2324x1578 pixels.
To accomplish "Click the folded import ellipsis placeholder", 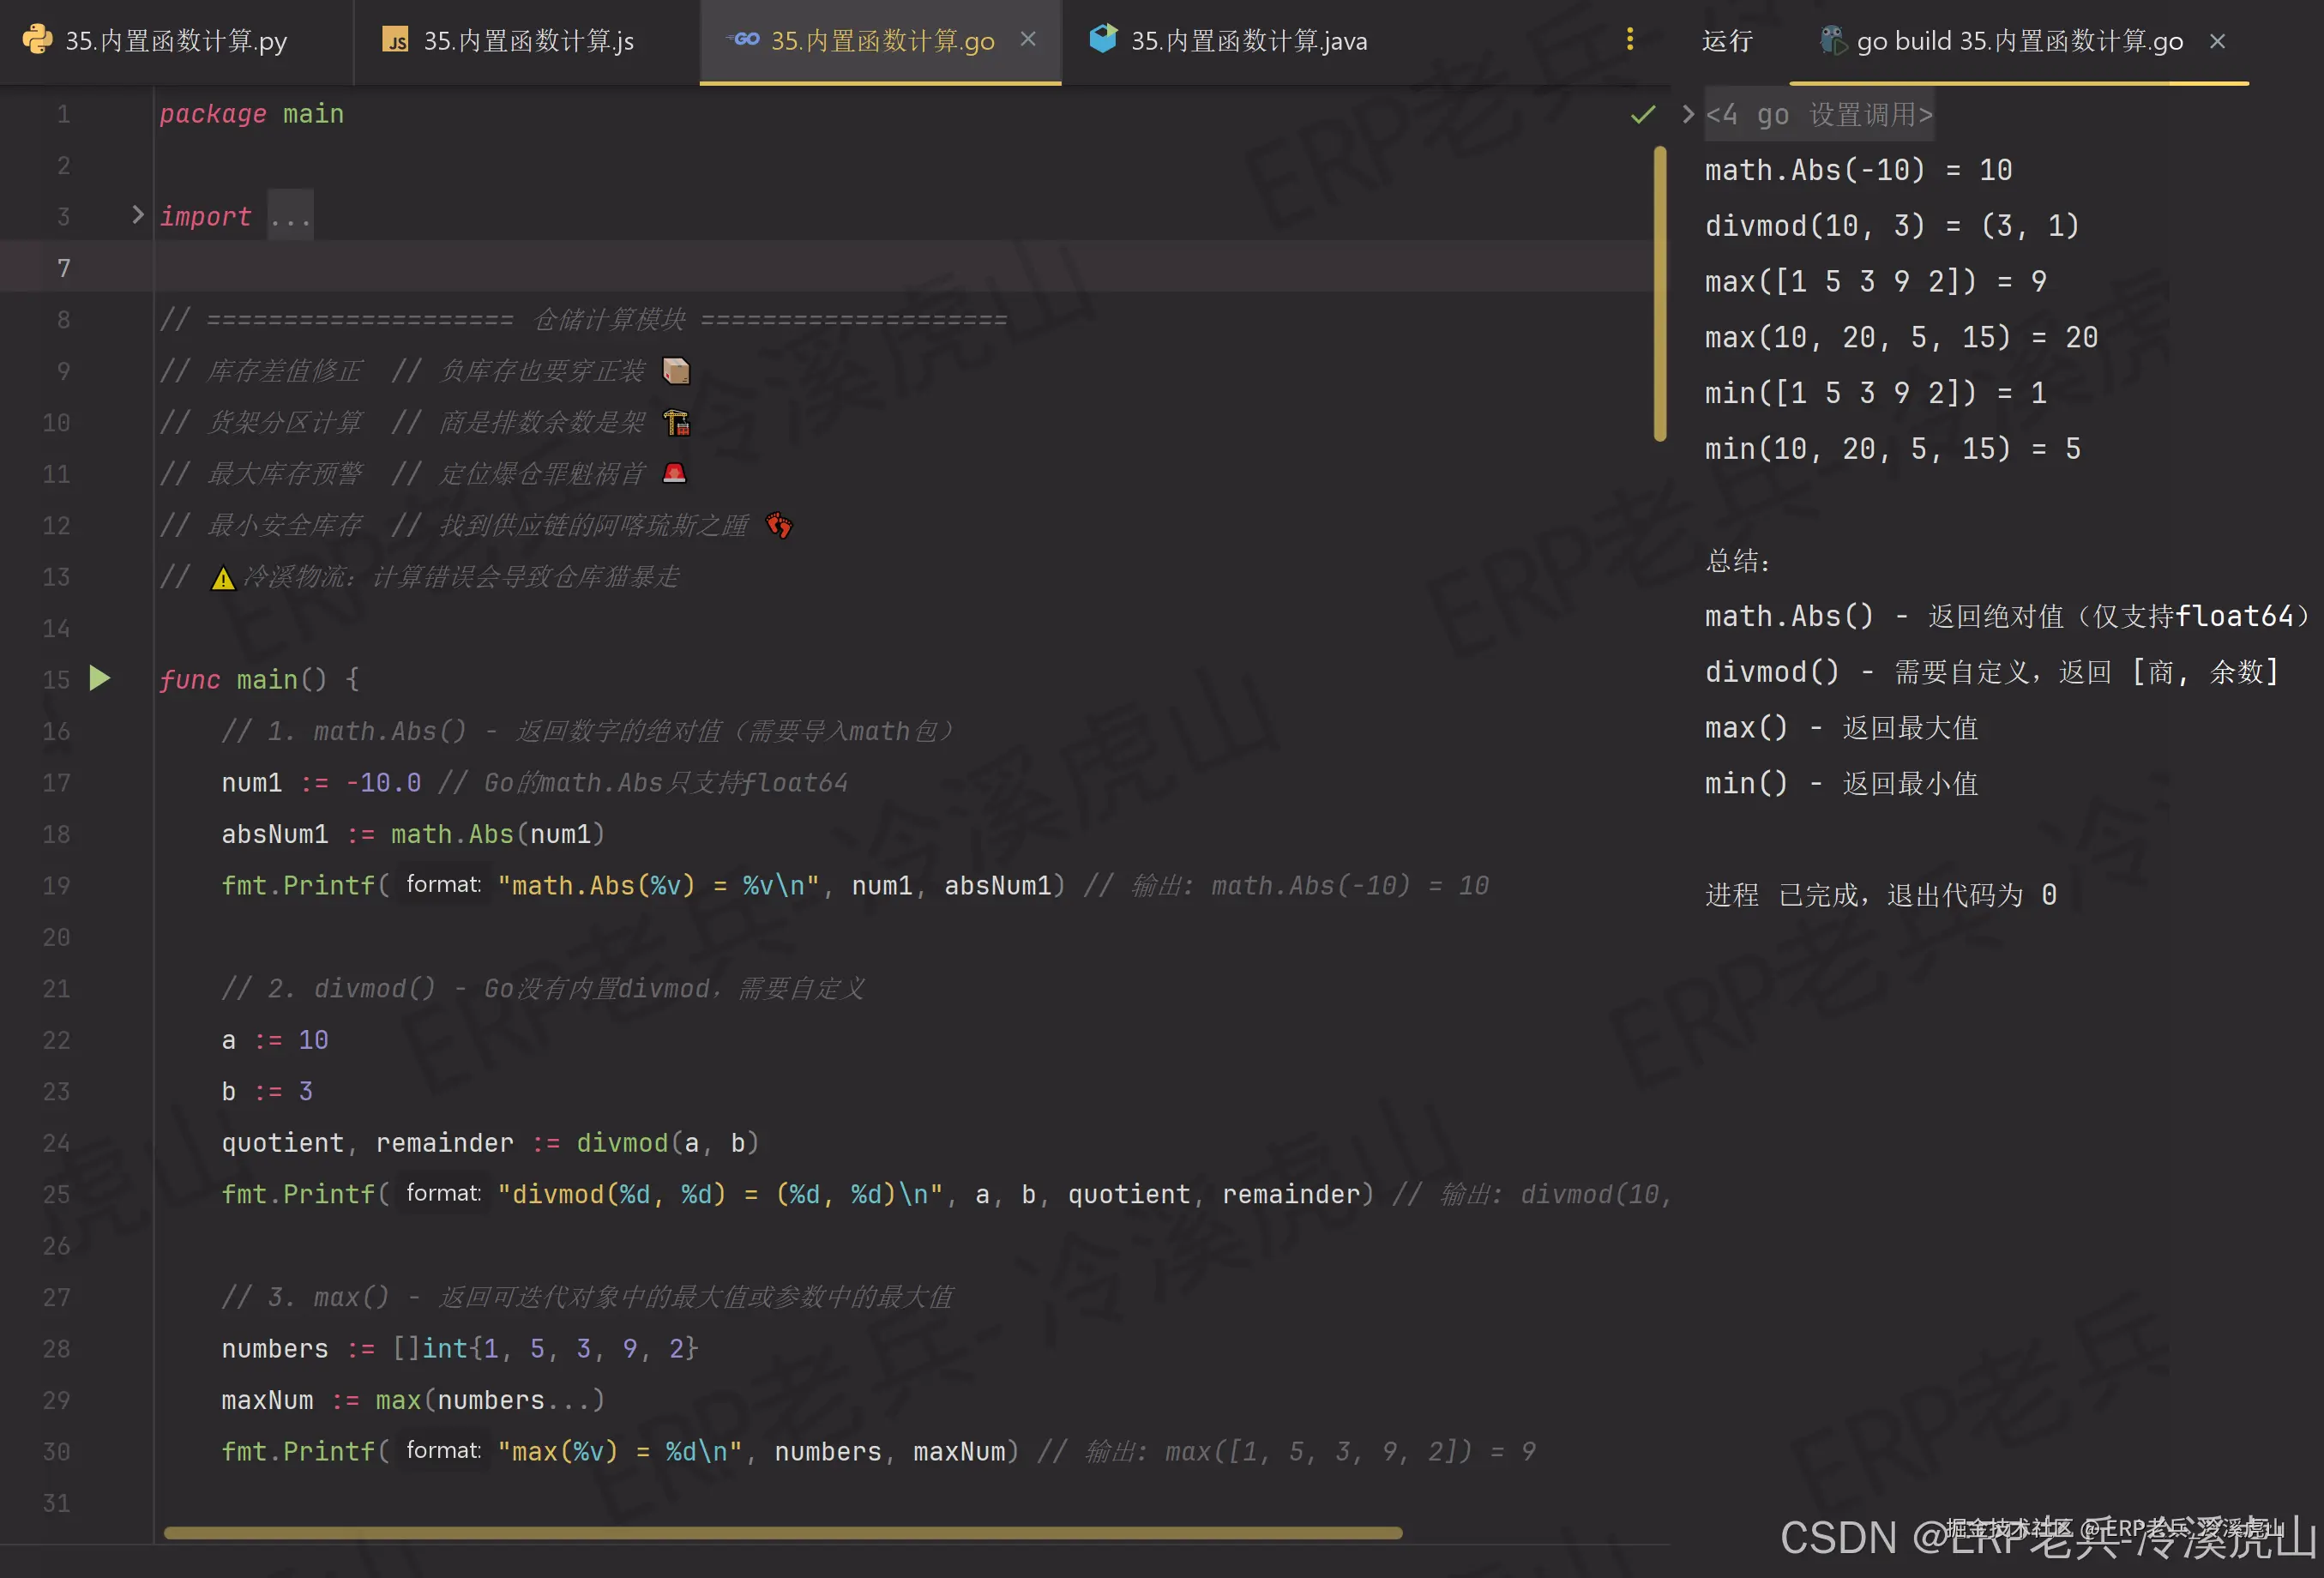I will [x=290, y=216].
